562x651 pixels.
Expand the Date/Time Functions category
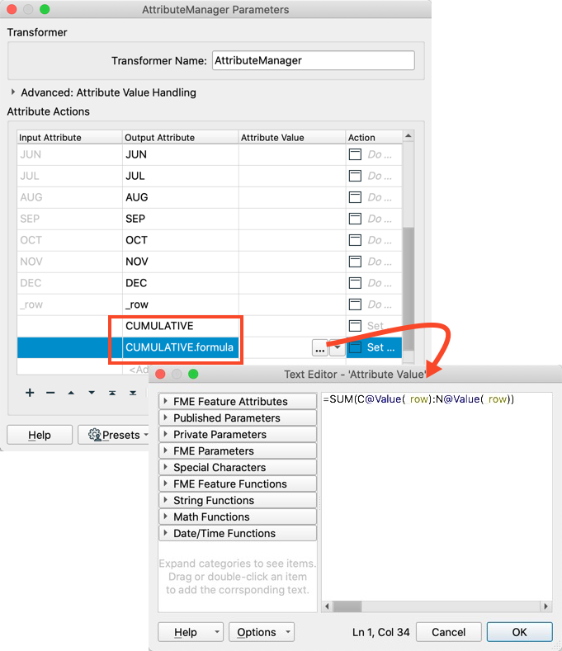click(166, 533)
